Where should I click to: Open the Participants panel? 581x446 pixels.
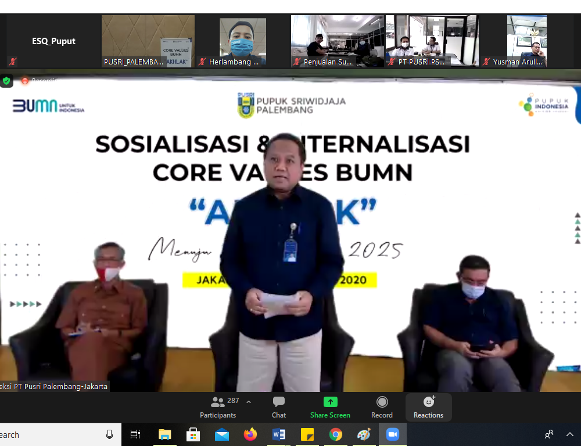(x=218, y=407)
